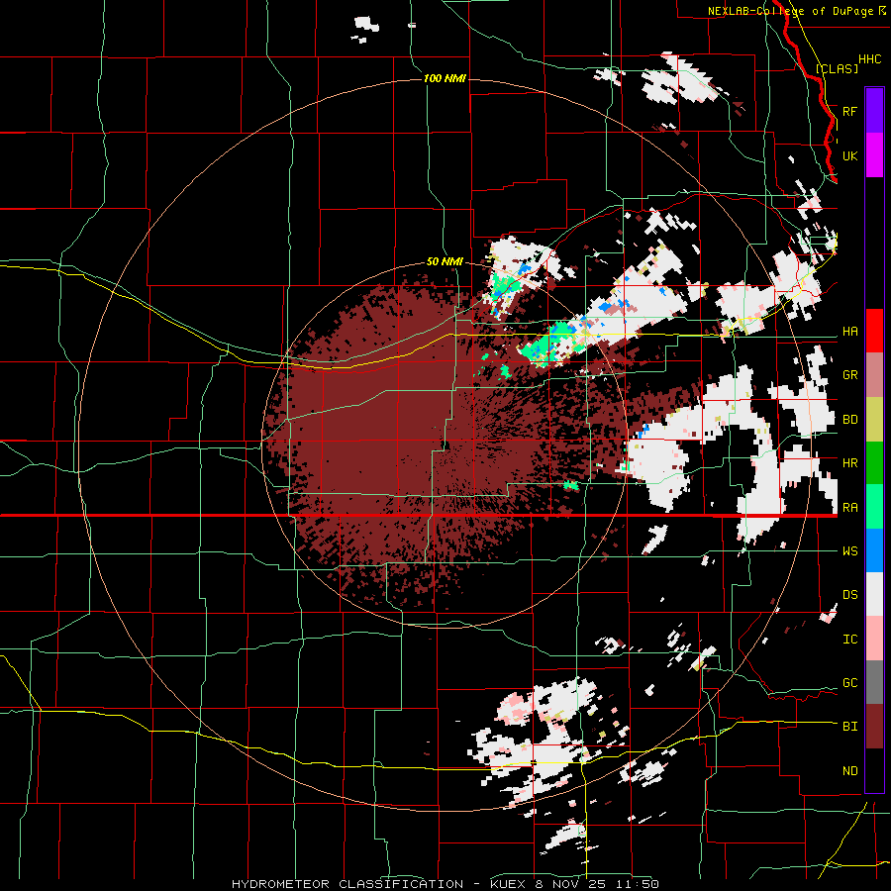
Task: Select the 'GR' legend label
Action: click(x=849, y=375)
